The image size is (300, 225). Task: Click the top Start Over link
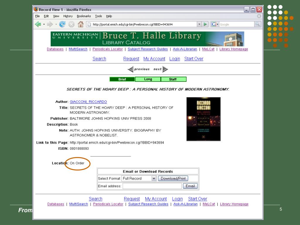pos(194,59)
